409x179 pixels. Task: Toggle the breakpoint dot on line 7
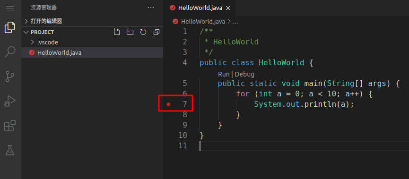(168, 104)
